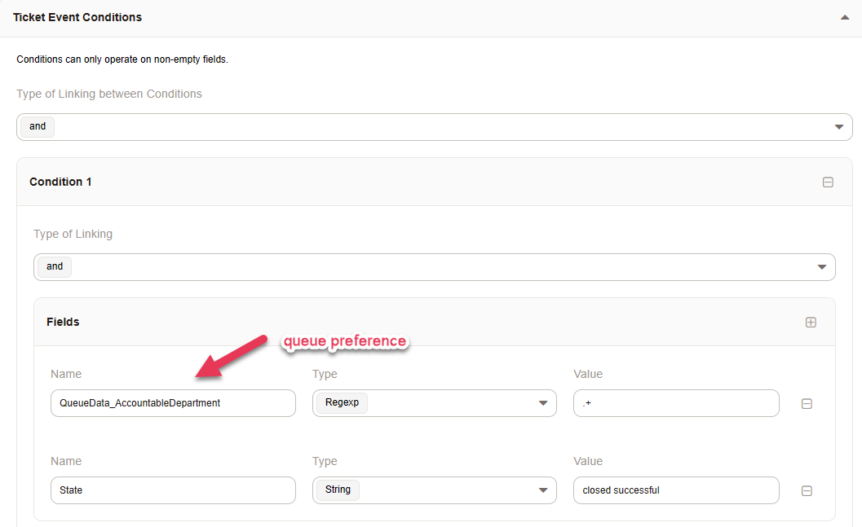Expand the Regexp type dropdown arrow
The width and height of the screenshot is (862, 527).
(x=543, y=403)
